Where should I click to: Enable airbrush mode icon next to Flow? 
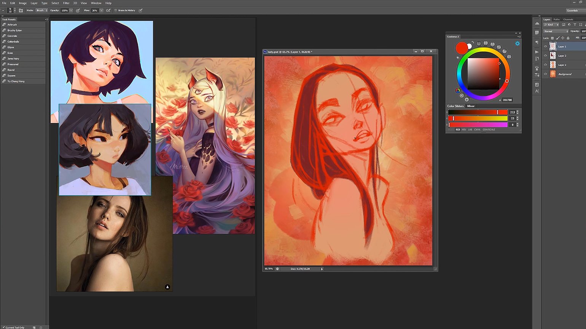[x=108, y=10]
